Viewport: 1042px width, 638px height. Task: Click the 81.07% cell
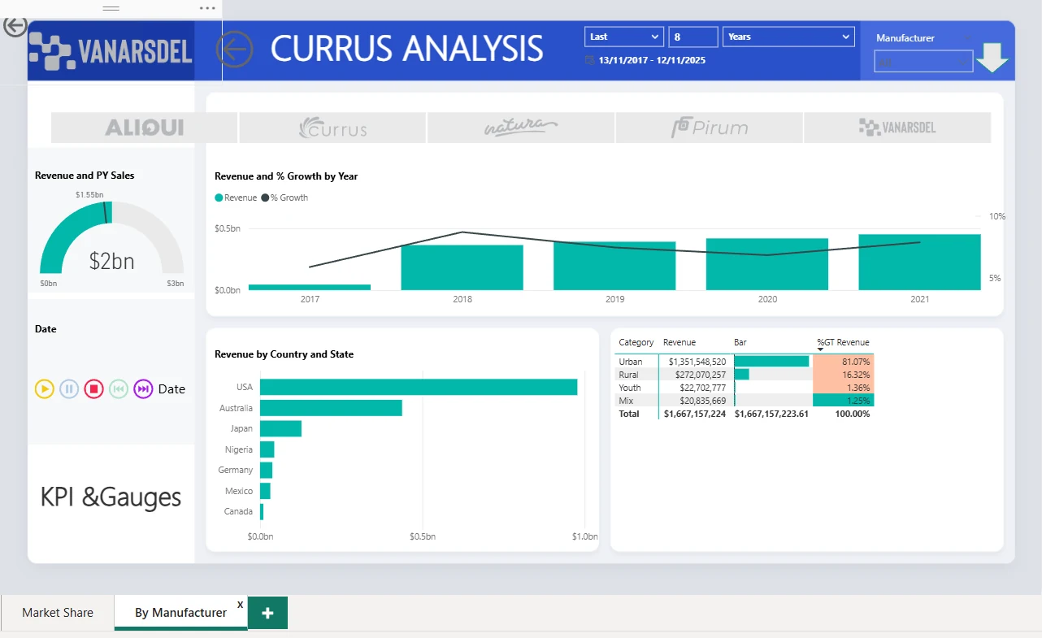pyautogui.click(x=844, y=362)
